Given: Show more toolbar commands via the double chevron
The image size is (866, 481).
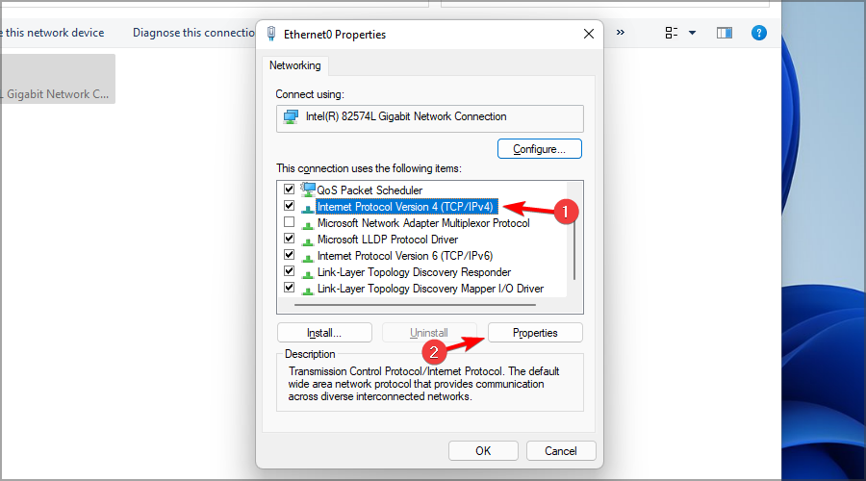Looking at the screenshot, I should click(x=621, y=33).
